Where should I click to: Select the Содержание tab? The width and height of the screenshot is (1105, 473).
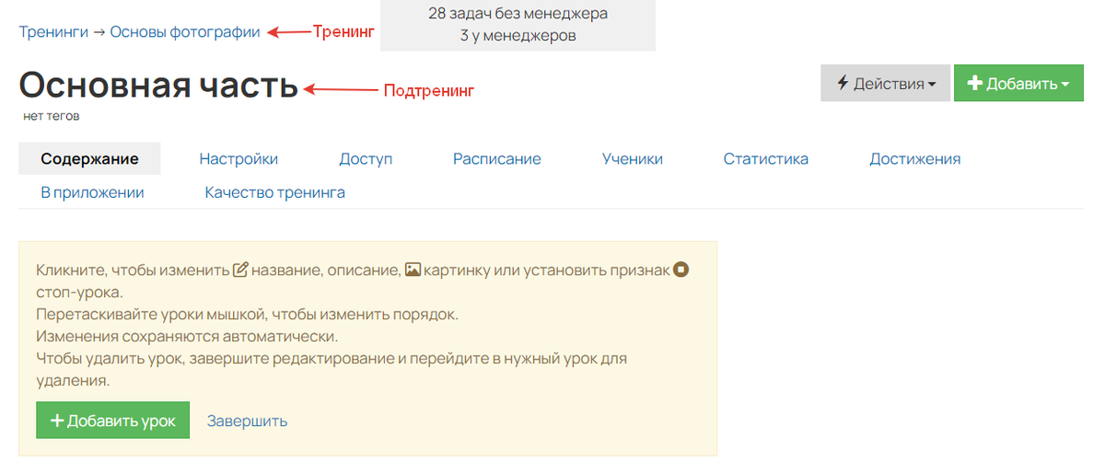(x=89, y=158)
